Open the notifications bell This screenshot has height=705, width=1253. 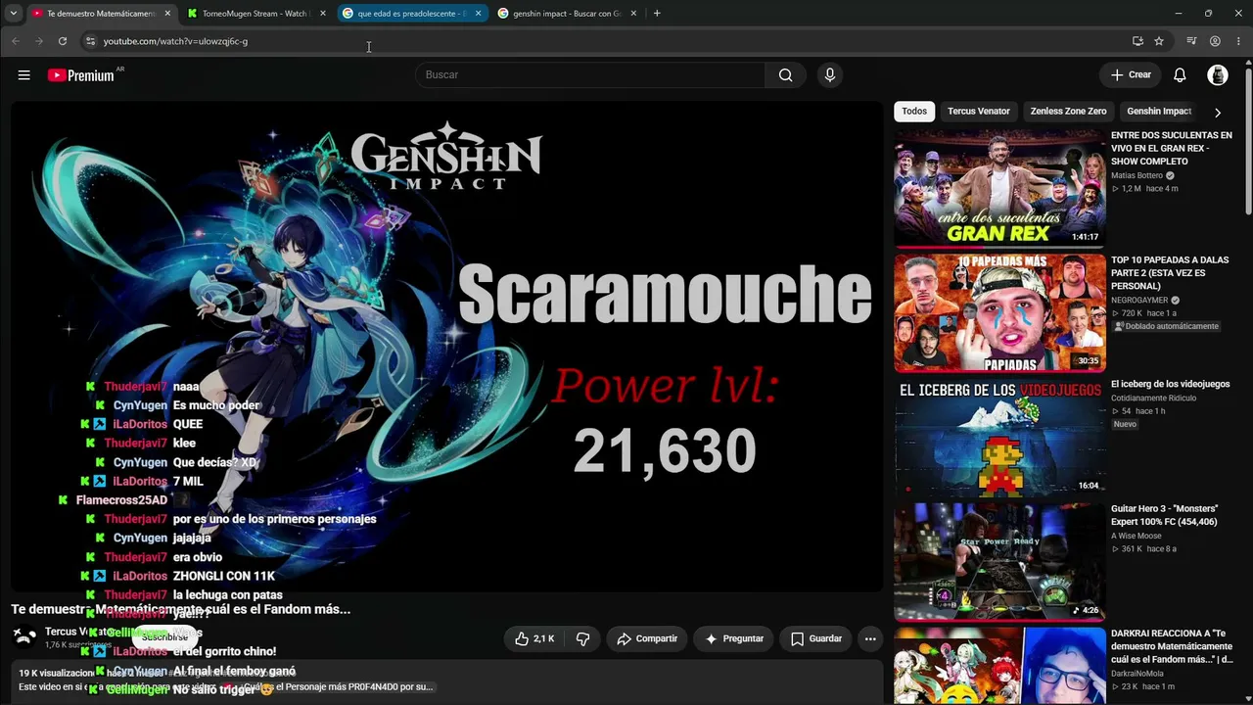click(1180, 75)
